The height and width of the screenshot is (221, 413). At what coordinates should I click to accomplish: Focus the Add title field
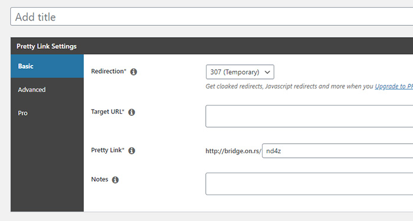211,17
